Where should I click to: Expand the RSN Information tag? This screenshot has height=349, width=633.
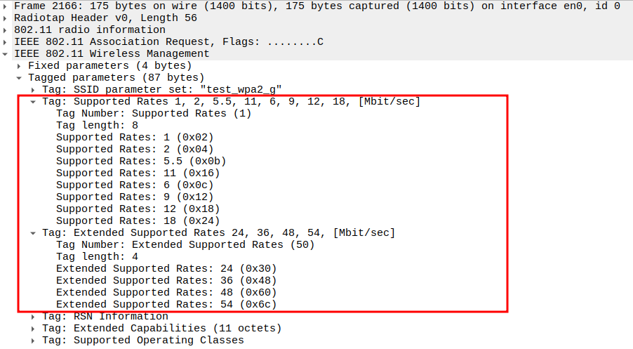33,316
